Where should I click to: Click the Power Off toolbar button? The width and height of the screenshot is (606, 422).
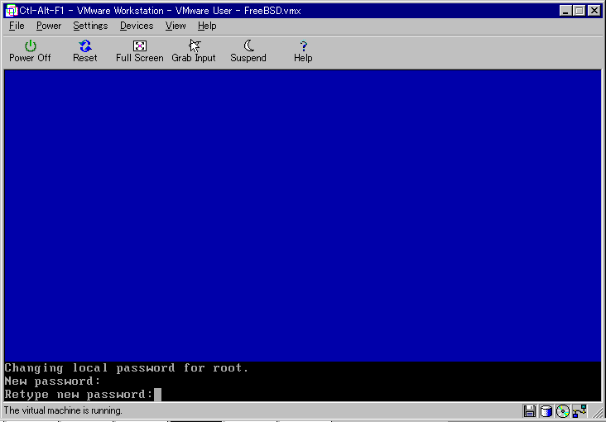[30, 51]
